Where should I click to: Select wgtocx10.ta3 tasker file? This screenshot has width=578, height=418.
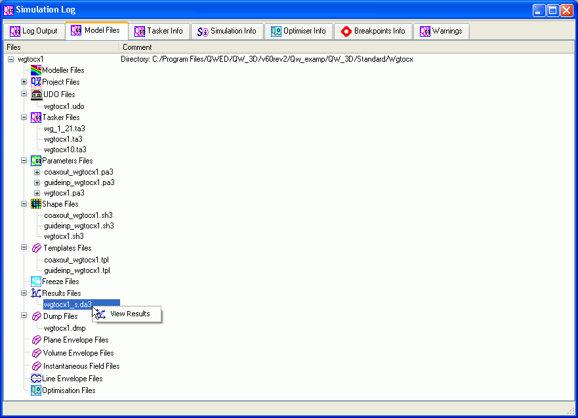(65, 150)
